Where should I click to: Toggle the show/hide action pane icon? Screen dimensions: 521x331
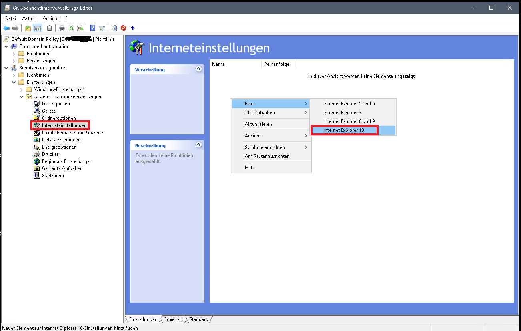click(102, 28)
